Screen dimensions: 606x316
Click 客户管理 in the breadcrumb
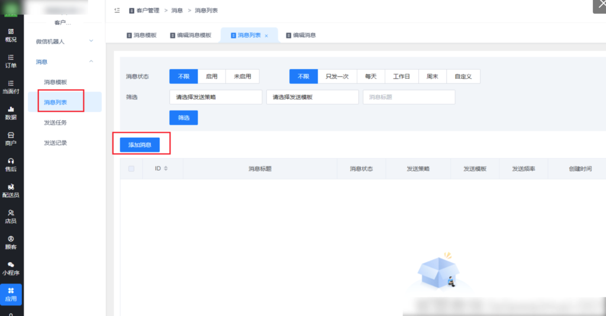pyautogui.click(x=147, y=11)
